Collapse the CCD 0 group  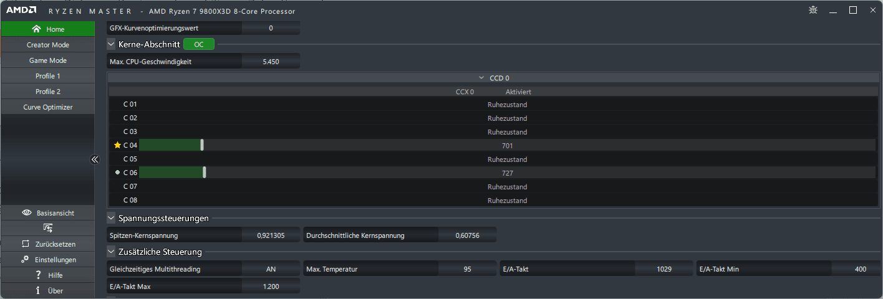(481, 78)
